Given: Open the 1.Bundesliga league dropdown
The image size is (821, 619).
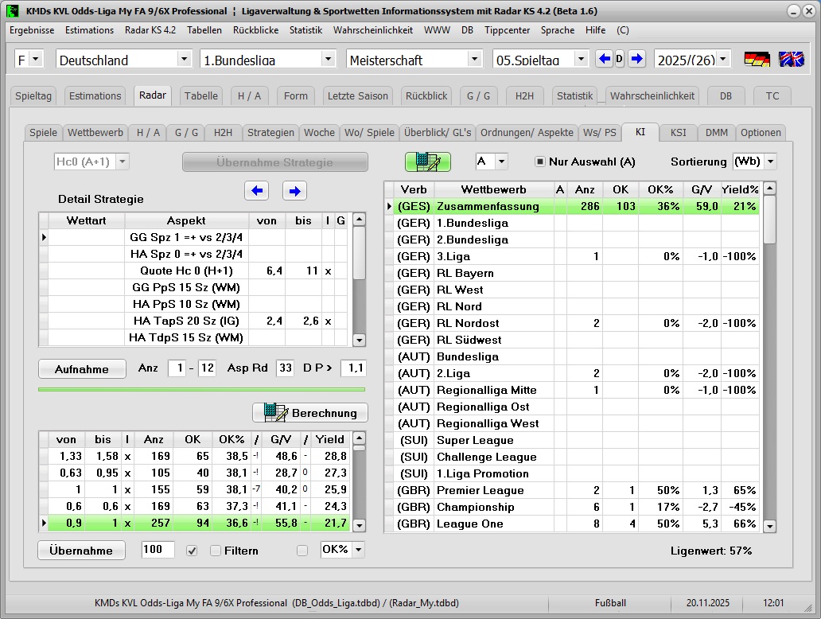Looking at the screenshot, I should pyautogui.click(x=329, y=59).
